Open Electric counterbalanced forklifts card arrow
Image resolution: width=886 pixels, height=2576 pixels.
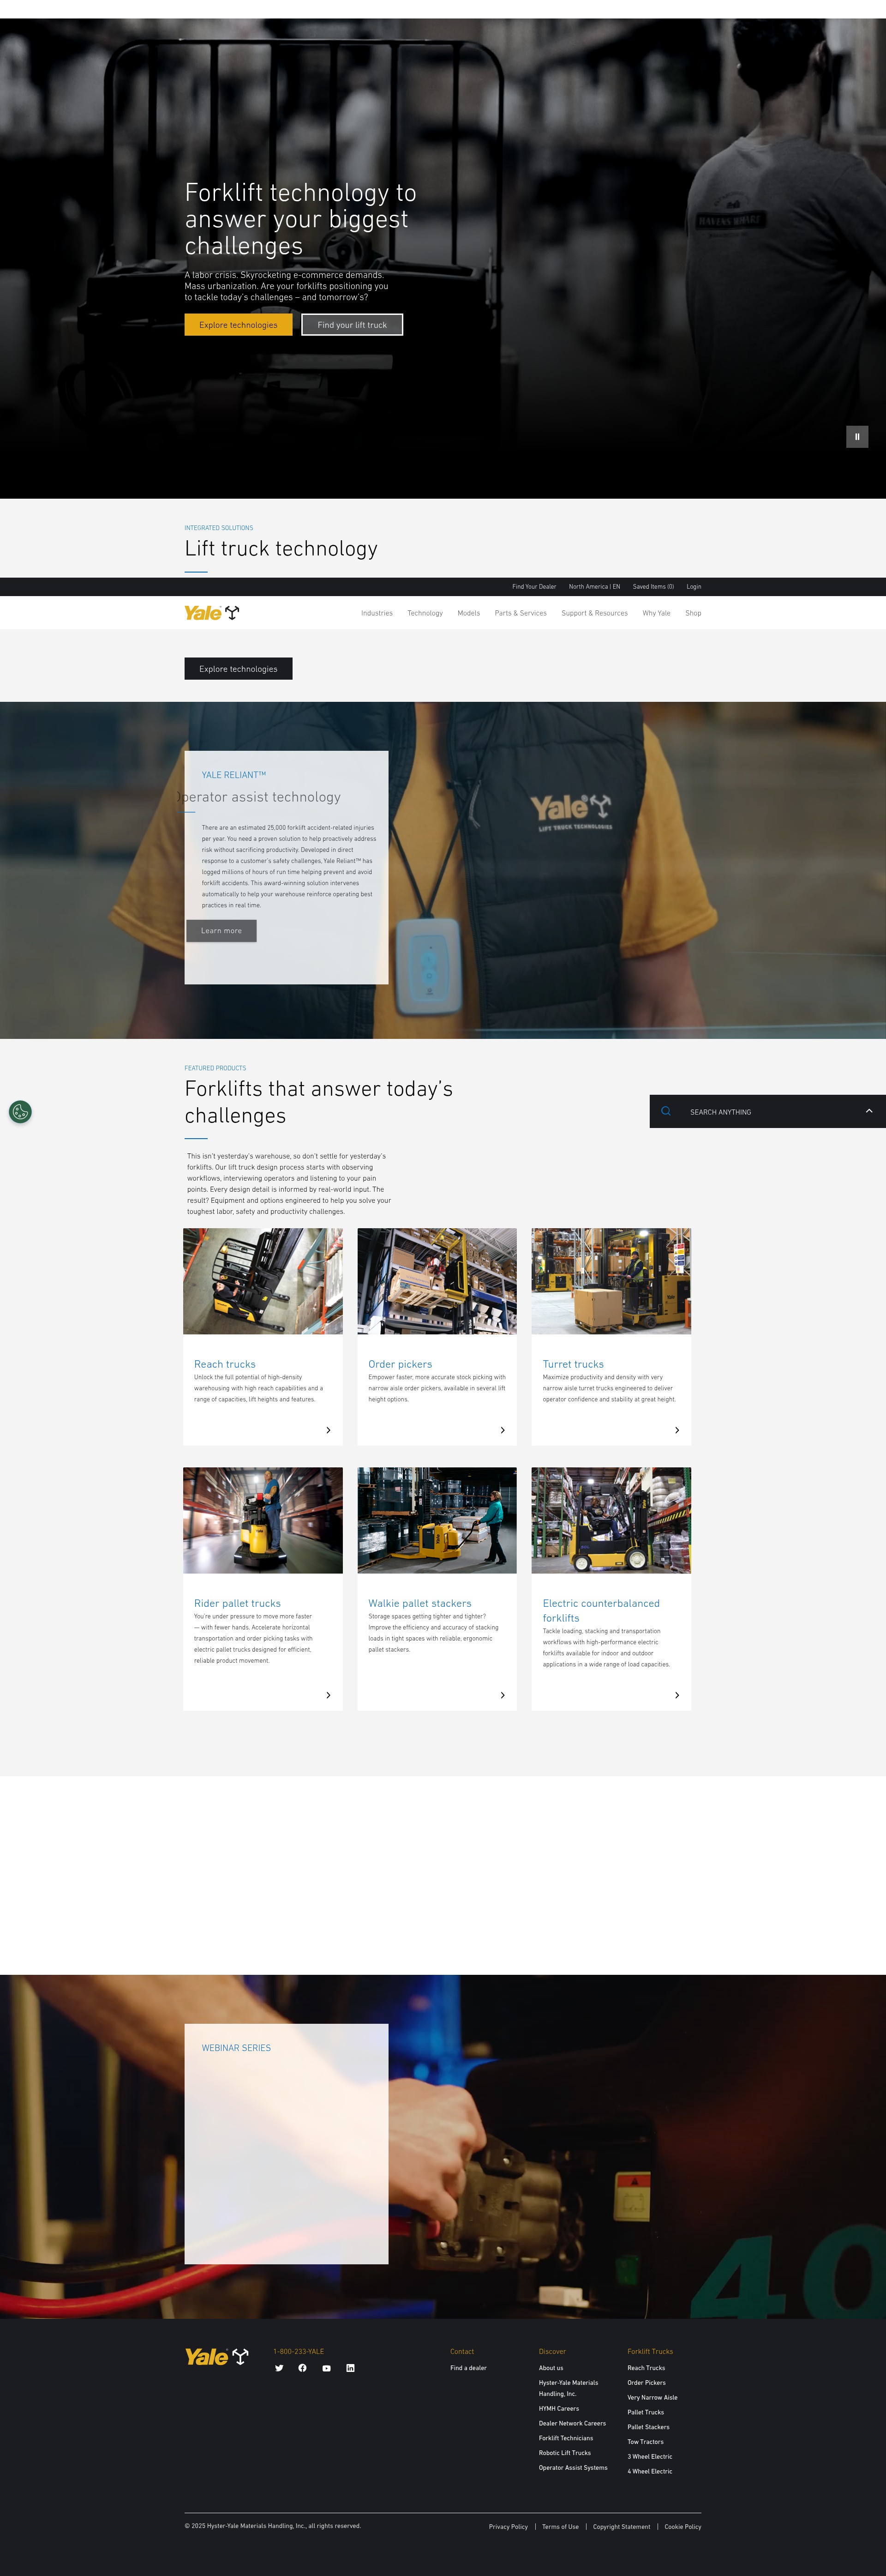[x=677, y=1695]
